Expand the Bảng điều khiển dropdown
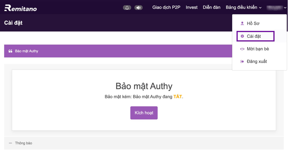 coord(244,7)
